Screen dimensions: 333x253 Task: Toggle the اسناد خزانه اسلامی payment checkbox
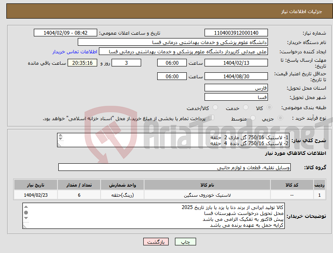[212, 117]
